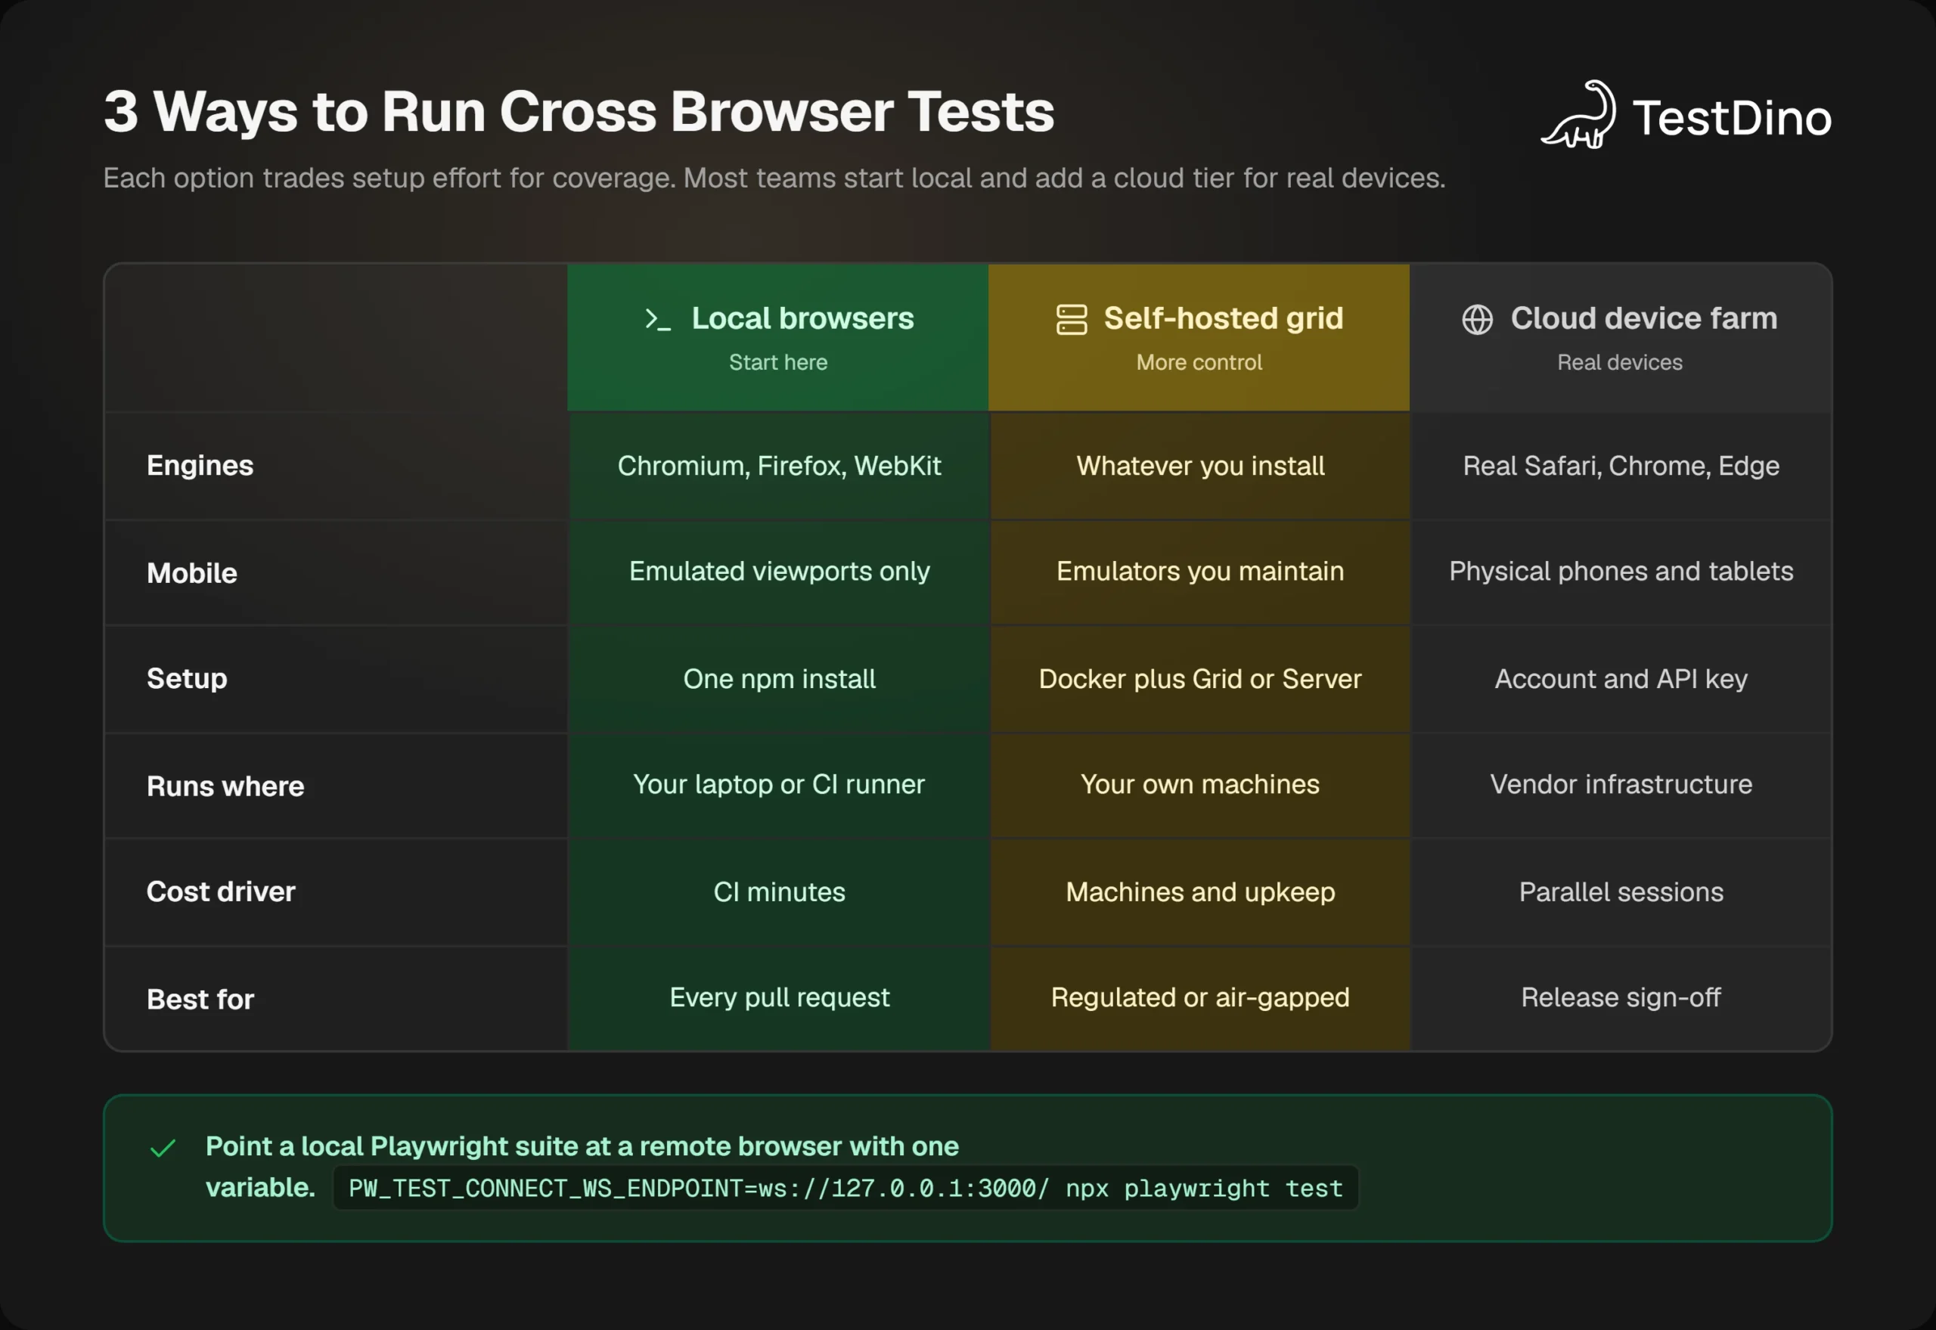This screenshot has width=1936, height=1330.
Task: Click the Mobile row label
Action: (x=191, y=572)
